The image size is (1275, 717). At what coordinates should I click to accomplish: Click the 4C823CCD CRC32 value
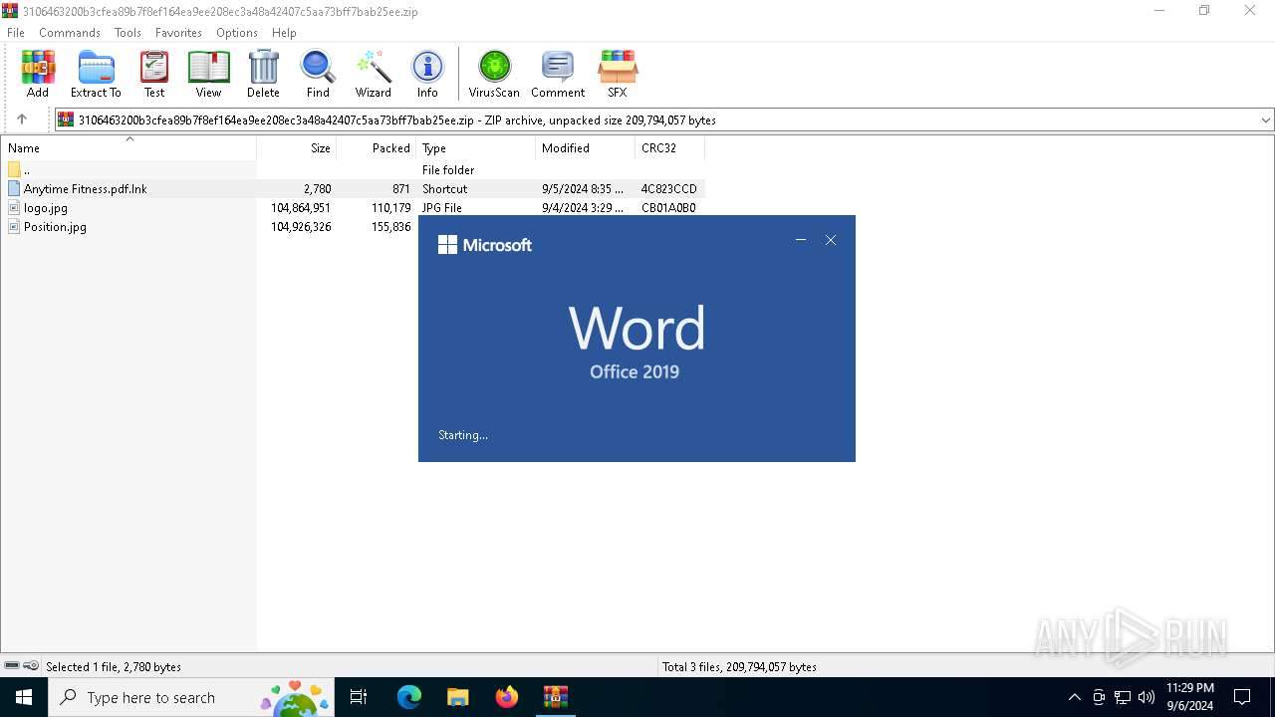click(x=669, y=188)
